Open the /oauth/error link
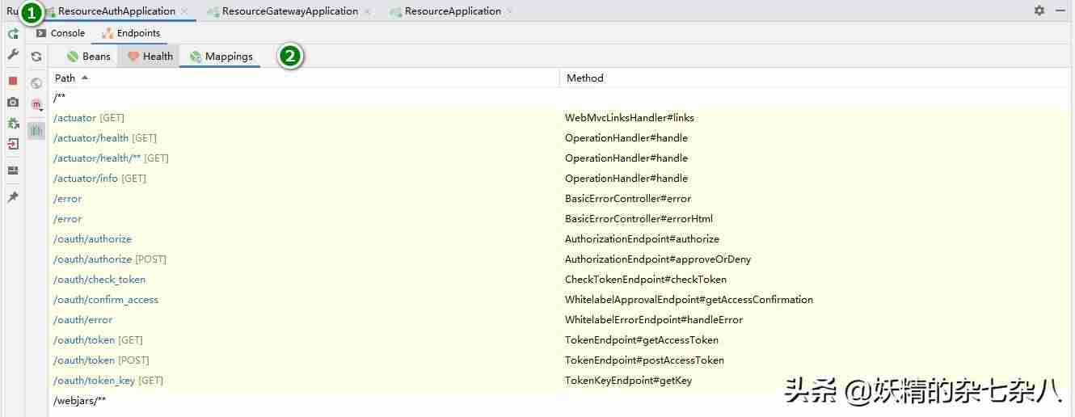This screenshot has width=1075, height=417. pyautogui.click(x=82, y=320)
